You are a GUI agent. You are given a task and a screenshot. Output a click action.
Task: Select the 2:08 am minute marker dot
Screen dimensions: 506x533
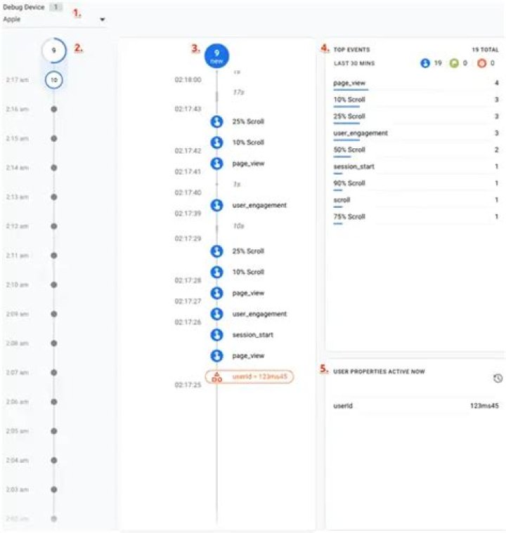click(54, 343)
